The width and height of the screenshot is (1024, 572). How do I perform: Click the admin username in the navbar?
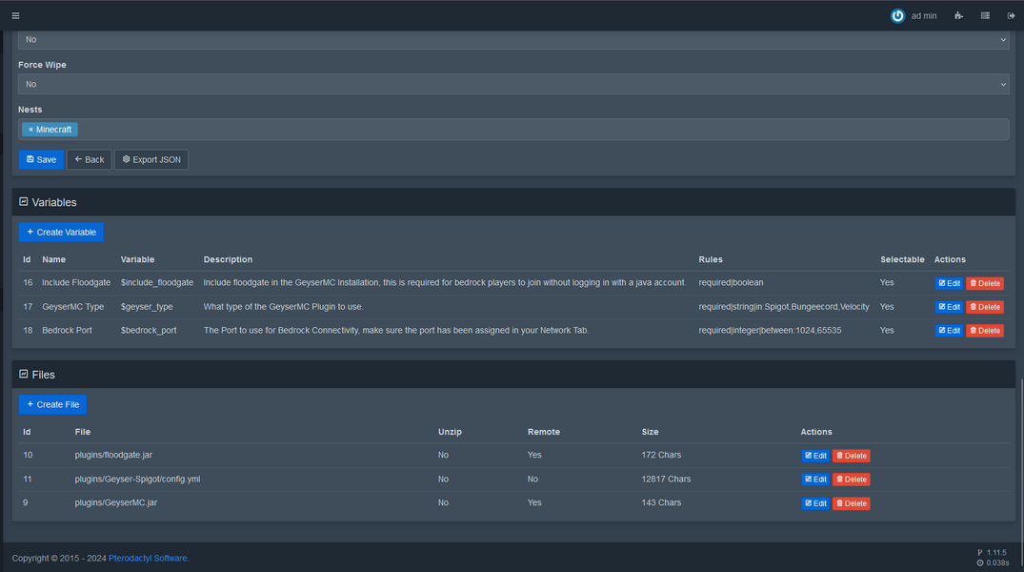pos(923,15)
